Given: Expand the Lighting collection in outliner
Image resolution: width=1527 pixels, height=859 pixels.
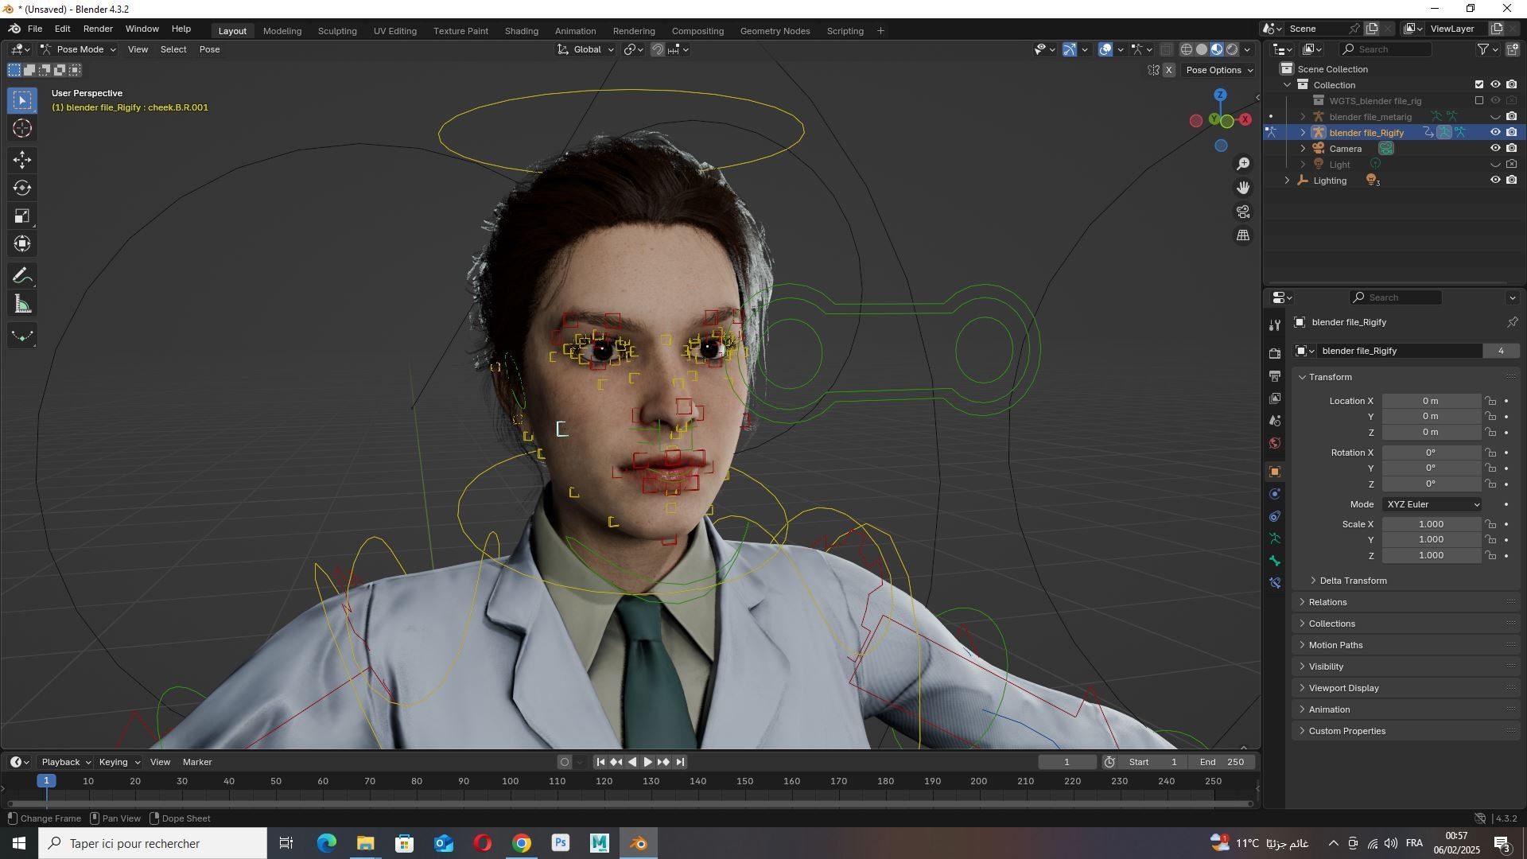Looking at the screenshot, I should 1288,181.
